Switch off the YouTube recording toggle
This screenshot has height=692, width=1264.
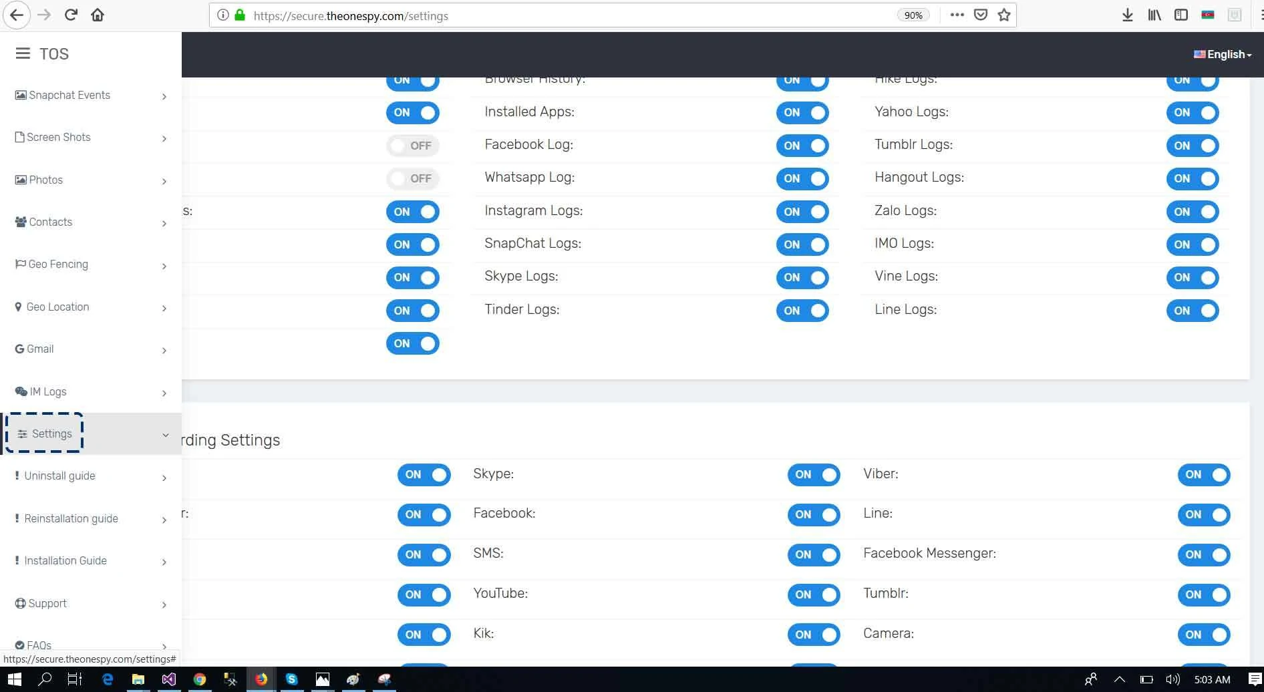[x=813, y=594]
